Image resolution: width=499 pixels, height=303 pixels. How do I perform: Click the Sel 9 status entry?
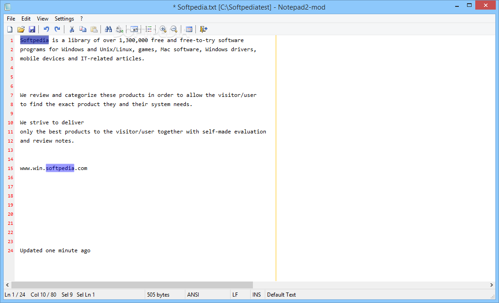(x=67, y=295)
